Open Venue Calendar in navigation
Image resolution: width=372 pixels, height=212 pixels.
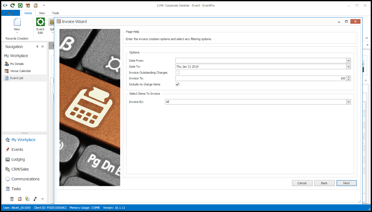[21, 71]
